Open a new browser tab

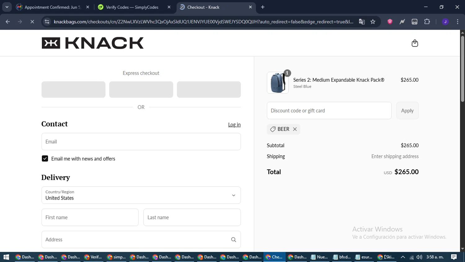(263, 7)
